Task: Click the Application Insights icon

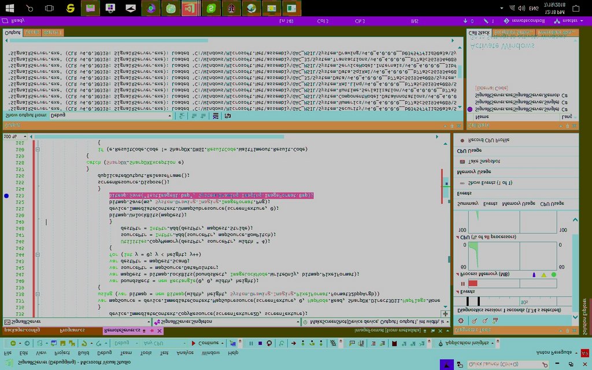Action: click(x=440, y=343)
